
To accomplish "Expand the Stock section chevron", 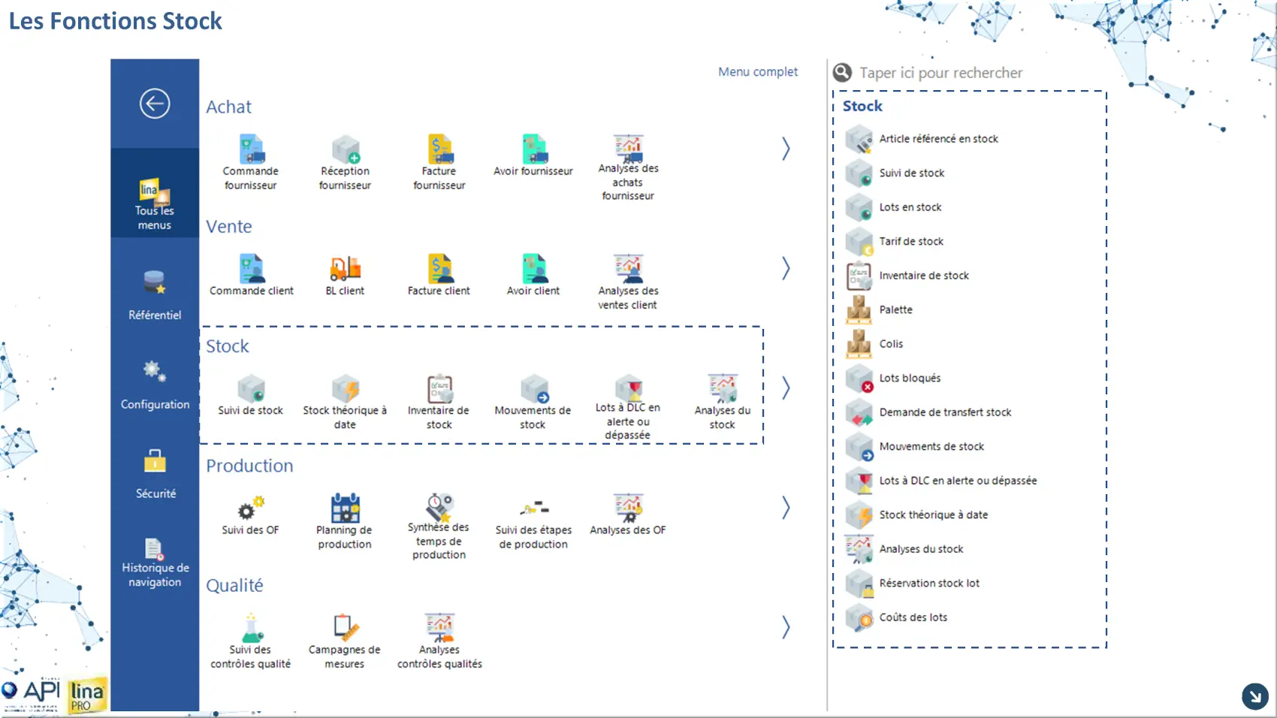I will click(x=786, y=388).
